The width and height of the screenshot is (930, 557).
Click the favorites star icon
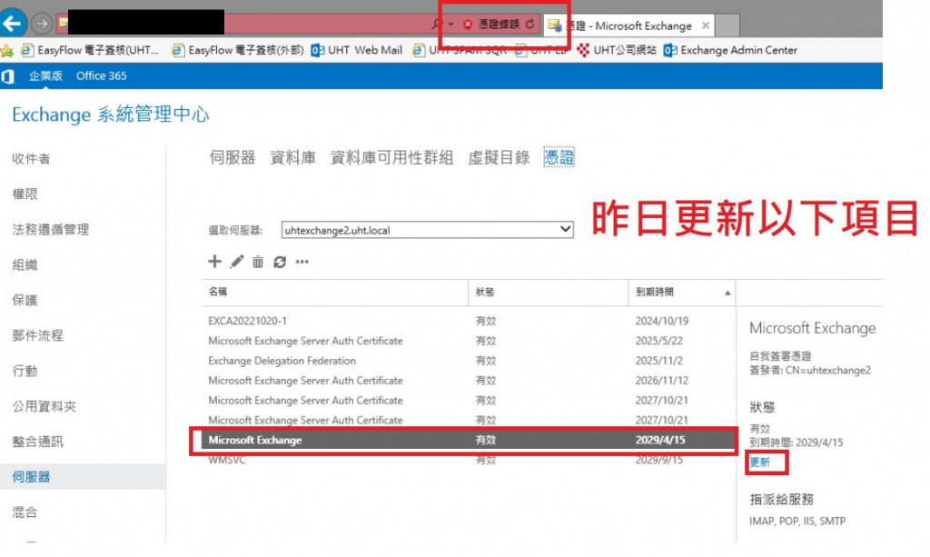coord(6,50)
